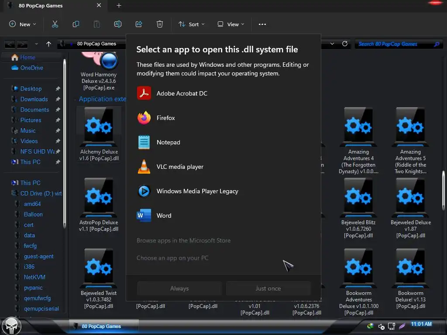The image size is (447, 335).
Task: Select Bookworm Adventures Deluxe dll file
Action: point(359,282)
